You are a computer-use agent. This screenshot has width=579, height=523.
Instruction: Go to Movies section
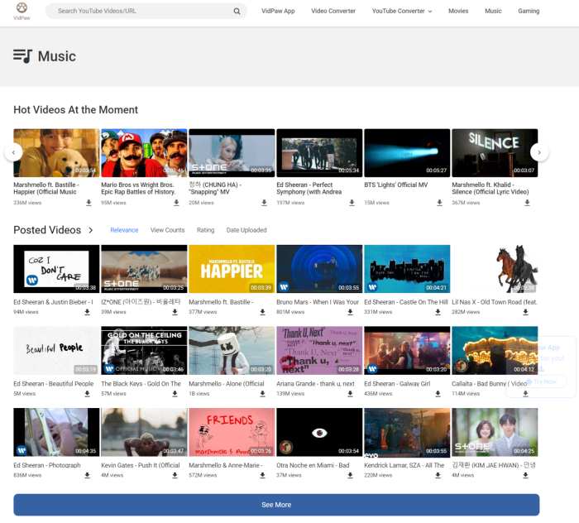[458, 11]
